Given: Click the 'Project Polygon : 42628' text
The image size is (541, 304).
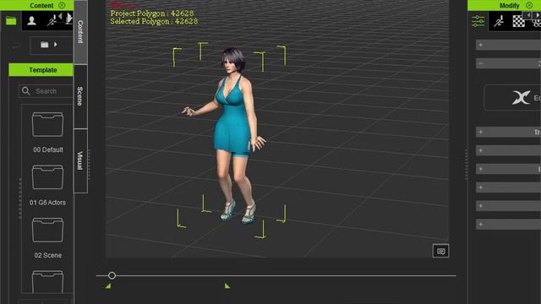Looking at the screenshot, I should point(152,14).
